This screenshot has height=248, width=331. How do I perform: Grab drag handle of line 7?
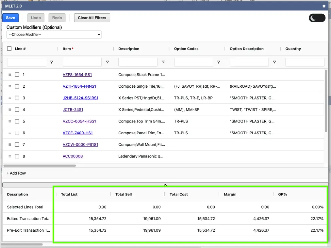tap(9, 145)
